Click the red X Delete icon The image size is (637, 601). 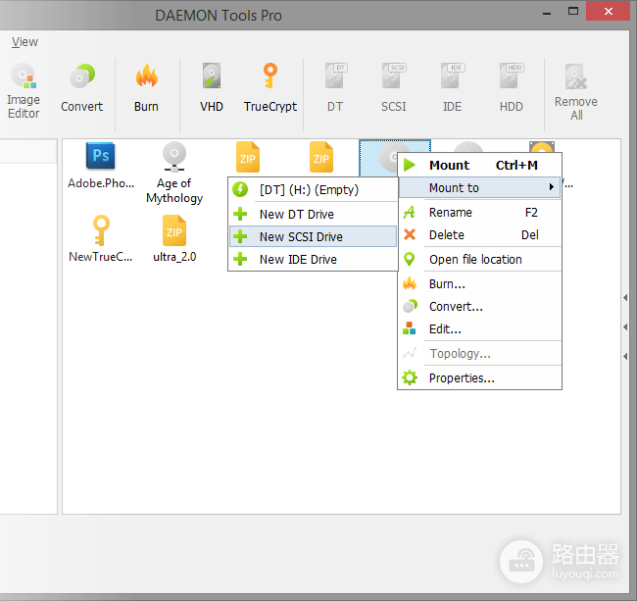[x=410, y=234]
